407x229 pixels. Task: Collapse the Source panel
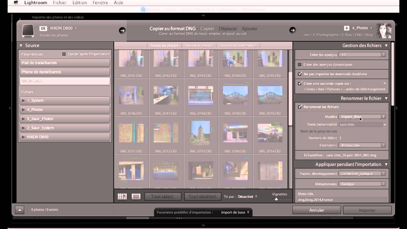(21, 45)
